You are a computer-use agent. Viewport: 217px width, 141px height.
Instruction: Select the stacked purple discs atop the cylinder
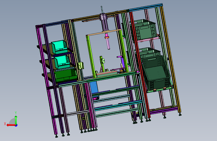(x=103, y=17)
